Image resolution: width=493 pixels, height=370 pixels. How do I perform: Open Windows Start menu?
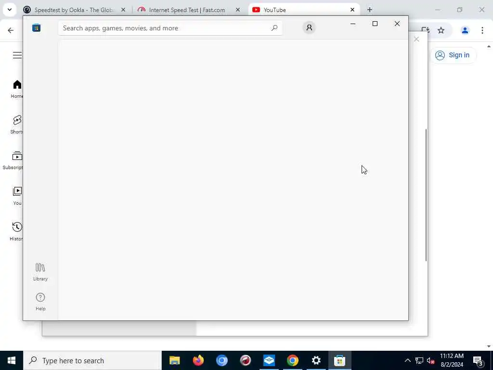pyautogui.click(x=12, y=360)
